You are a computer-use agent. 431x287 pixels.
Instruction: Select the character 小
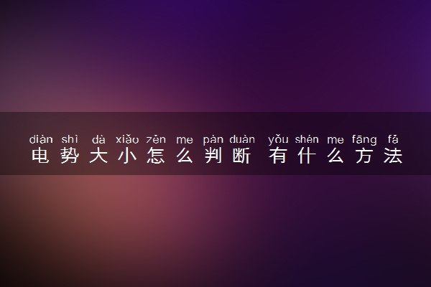click(127, 156)
